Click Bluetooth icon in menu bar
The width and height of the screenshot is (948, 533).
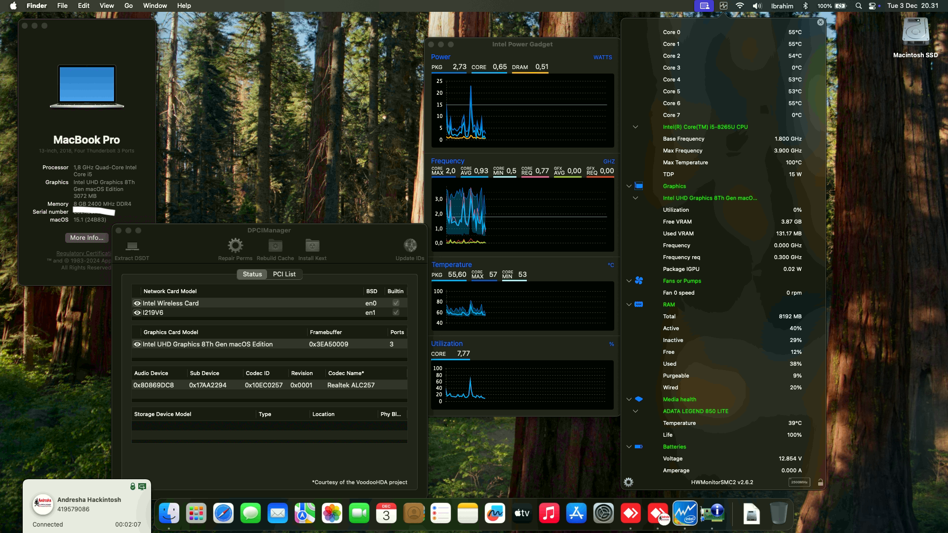pos(805,5)
